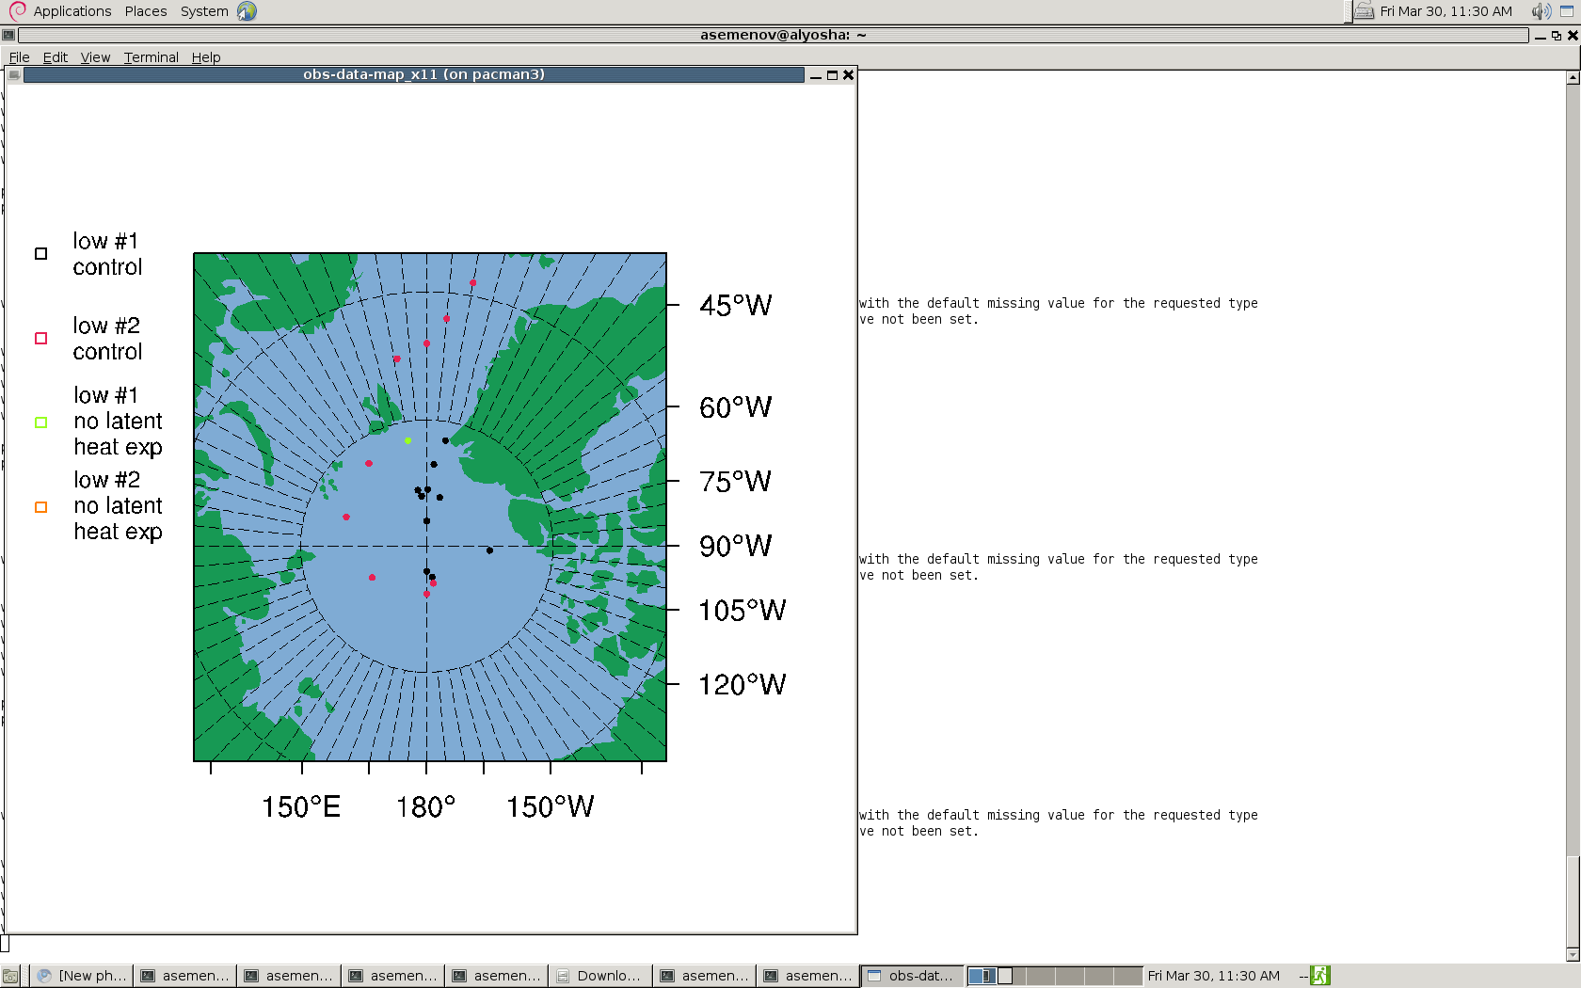Screen dimensions: 1581x988
Task: Switch to second workspace in the pager
Action: click(1012, 976)
